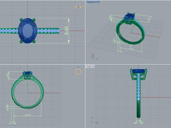Click the orange ring icon in top view corner
The height and width of the screenshot is (128, 171).
(x=78, y=7)
